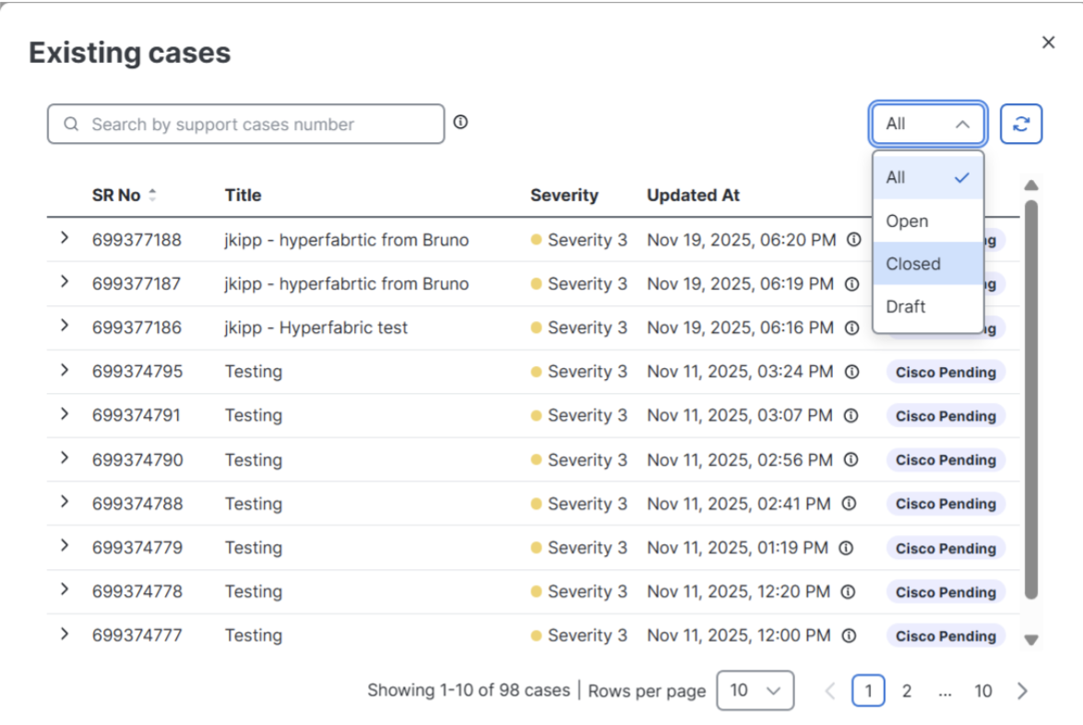Collapse the All status filter dropdown
1083x725 pixels.
click(928, 125)
